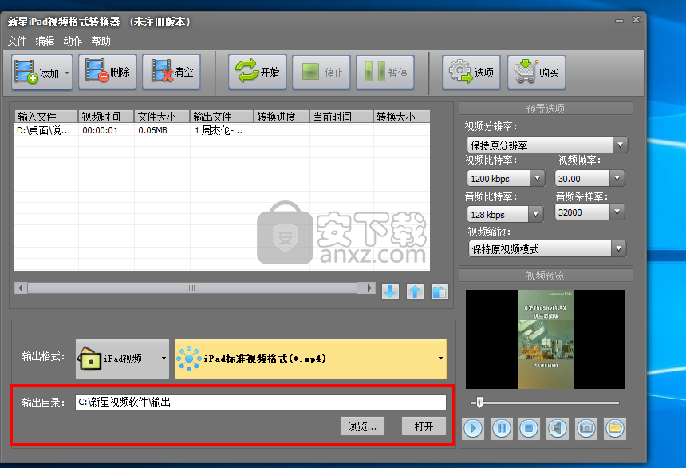Click the output directory path field

pyautogui.click(x=261, y=402)
